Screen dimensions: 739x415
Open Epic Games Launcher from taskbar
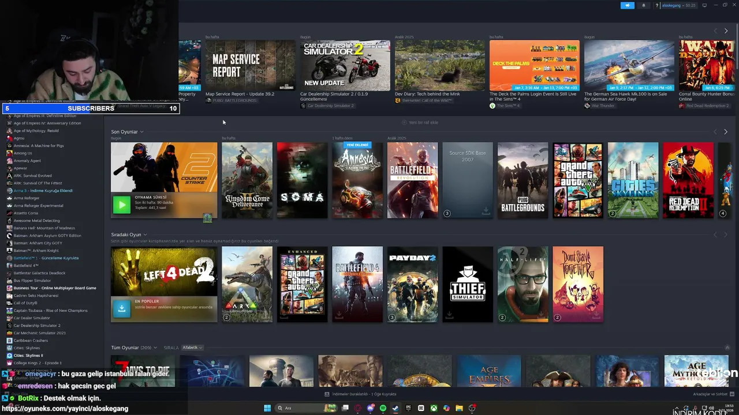408,408
